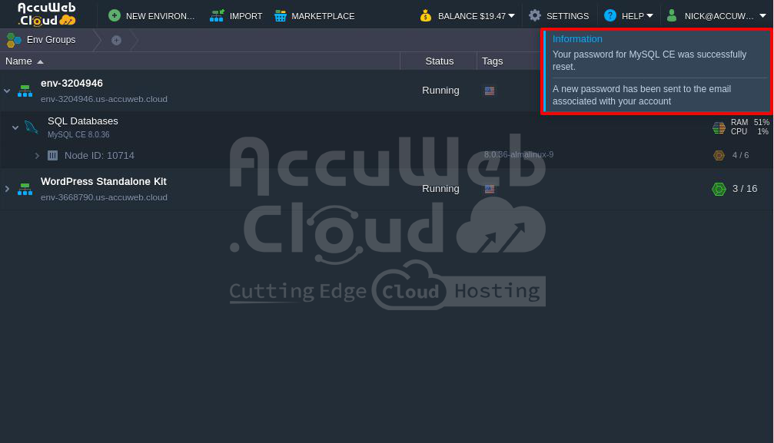774x443 pixels.
Task: Open the Balance $19.47 dropdown
Action: [x=467, y=15]
